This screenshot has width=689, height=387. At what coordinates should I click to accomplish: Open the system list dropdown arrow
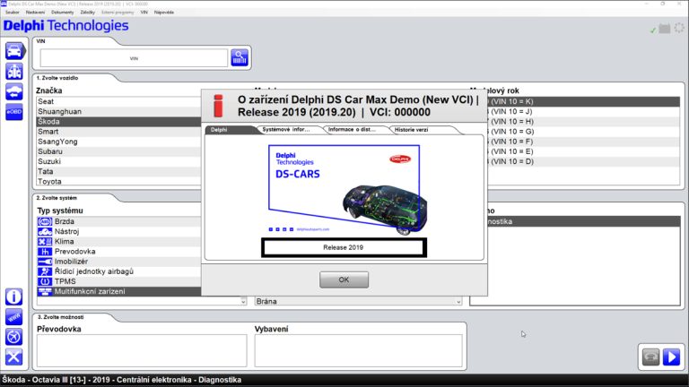tap(243, 302)
